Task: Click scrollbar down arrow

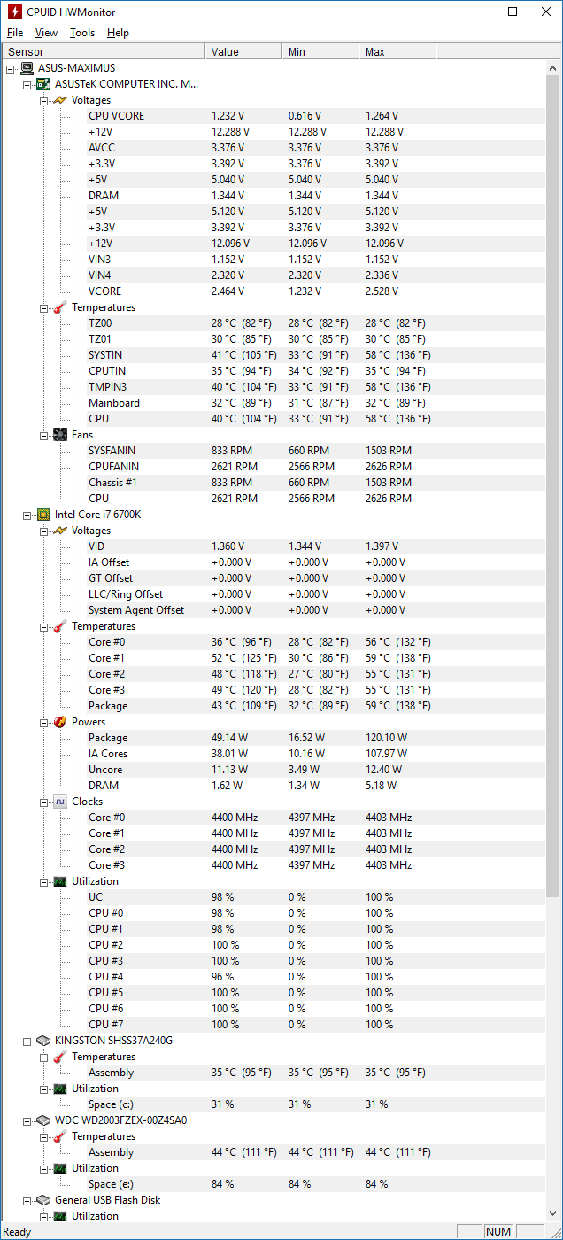Action: (555, 1214)
